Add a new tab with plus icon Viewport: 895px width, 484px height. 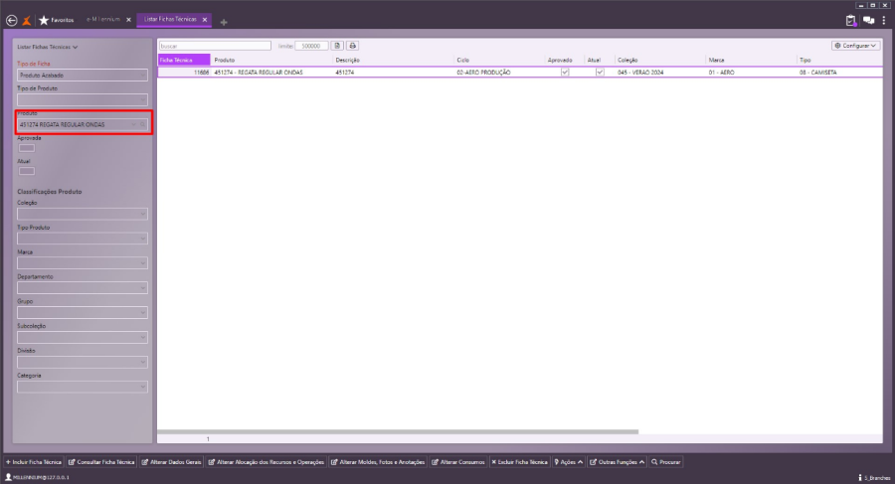tap(224, 22)
